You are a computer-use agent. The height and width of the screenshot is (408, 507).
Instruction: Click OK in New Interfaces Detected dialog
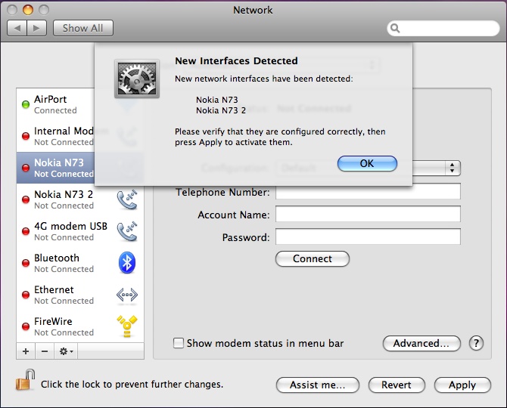click(367, 164)
